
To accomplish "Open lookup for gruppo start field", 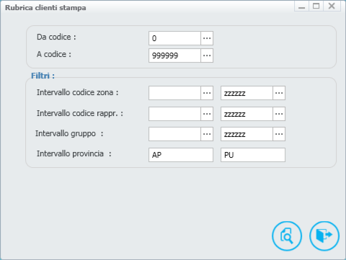I will coord(207,134).
